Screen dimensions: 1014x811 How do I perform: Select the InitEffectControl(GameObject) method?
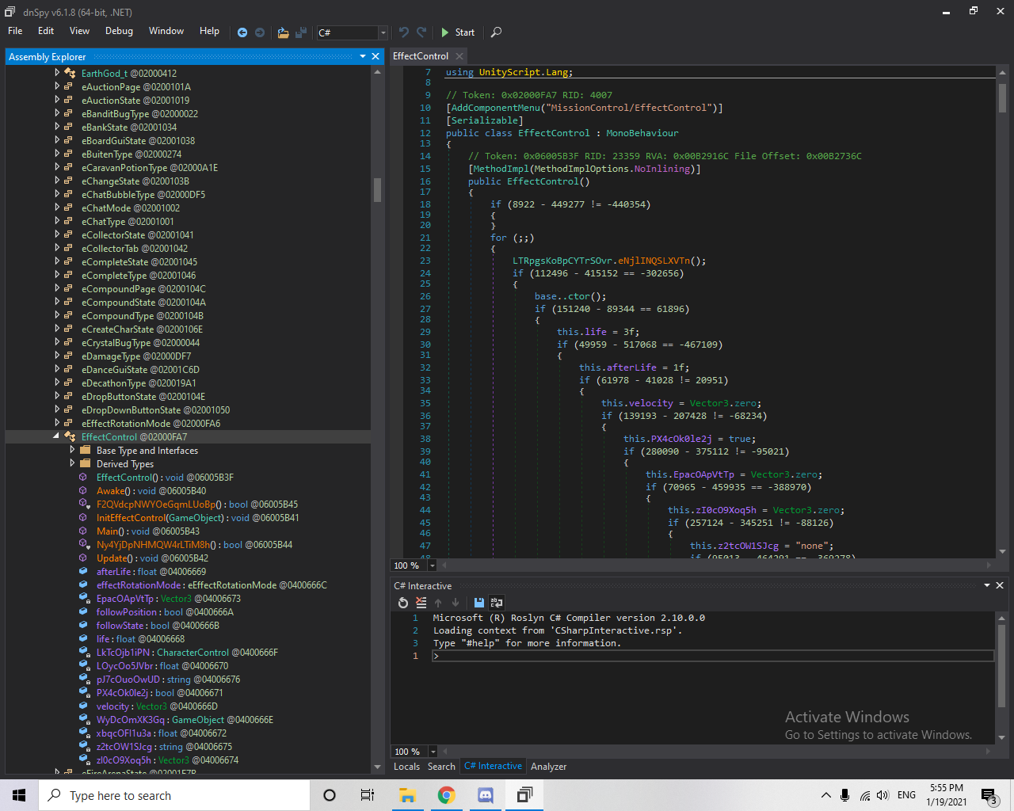pyautogui.click(x=198, y=518)
